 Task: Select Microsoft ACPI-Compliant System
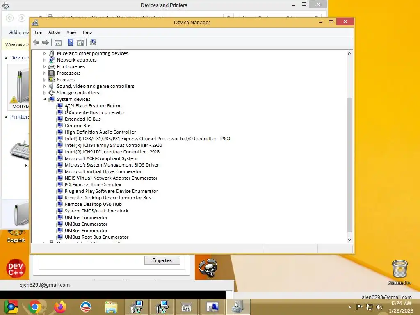101,158
